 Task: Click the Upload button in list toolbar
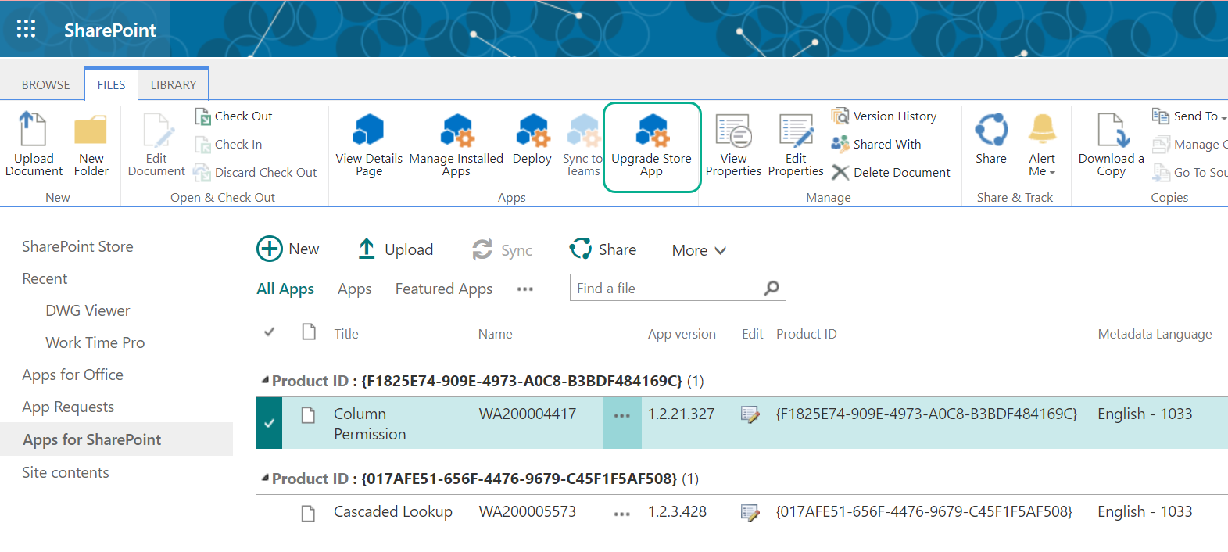[396, 249]
